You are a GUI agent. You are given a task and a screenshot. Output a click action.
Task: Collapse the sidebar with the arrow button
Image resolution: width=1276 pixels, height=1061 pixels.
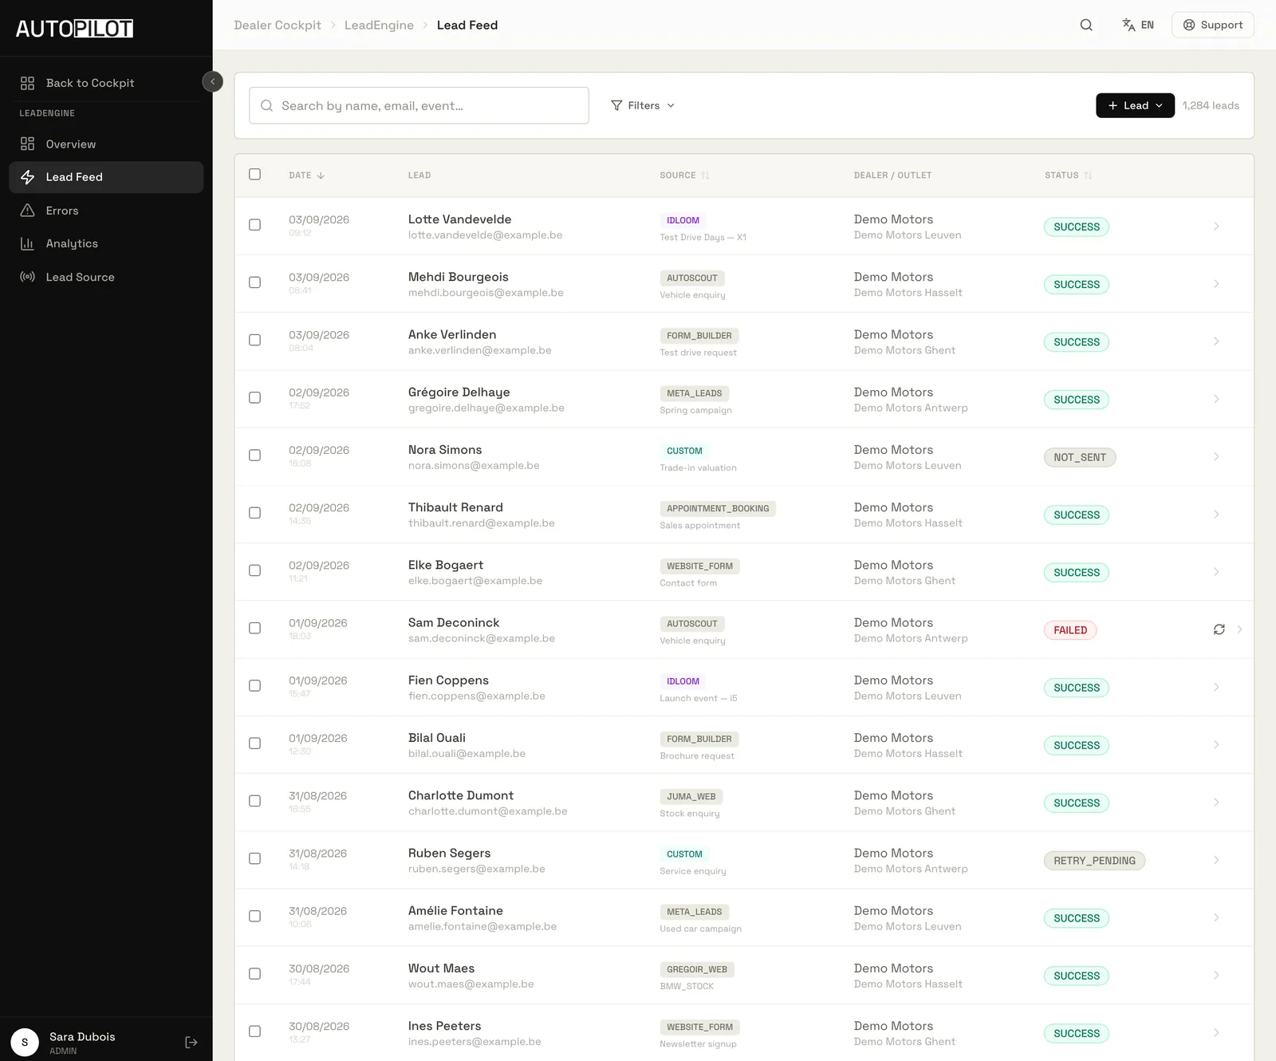tap(213, 81)
